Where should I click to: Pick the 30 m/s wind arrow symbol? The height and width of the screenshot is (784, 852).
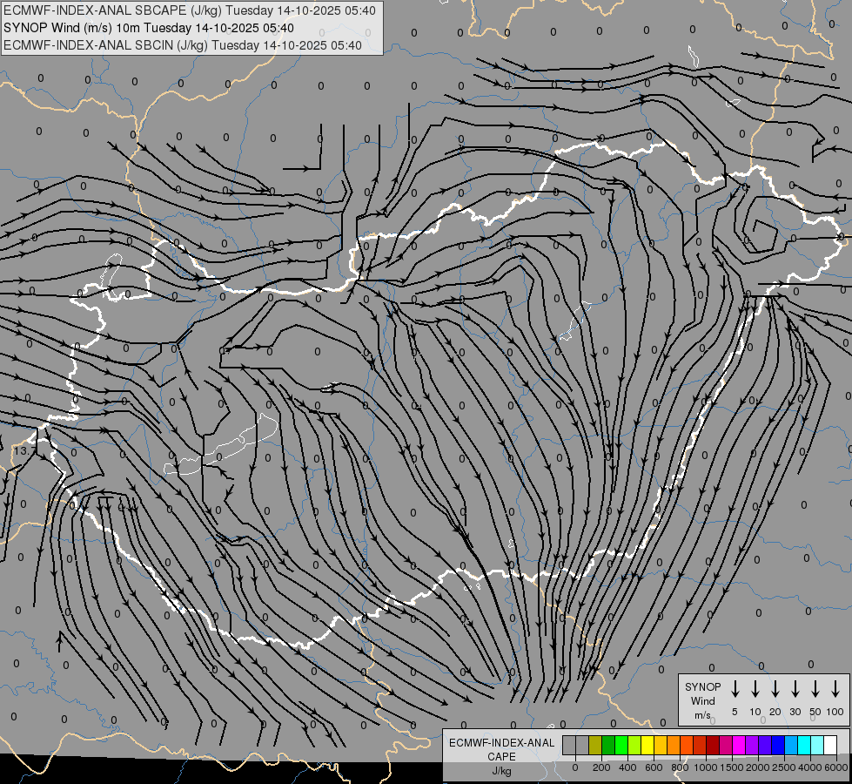[795, 689]
